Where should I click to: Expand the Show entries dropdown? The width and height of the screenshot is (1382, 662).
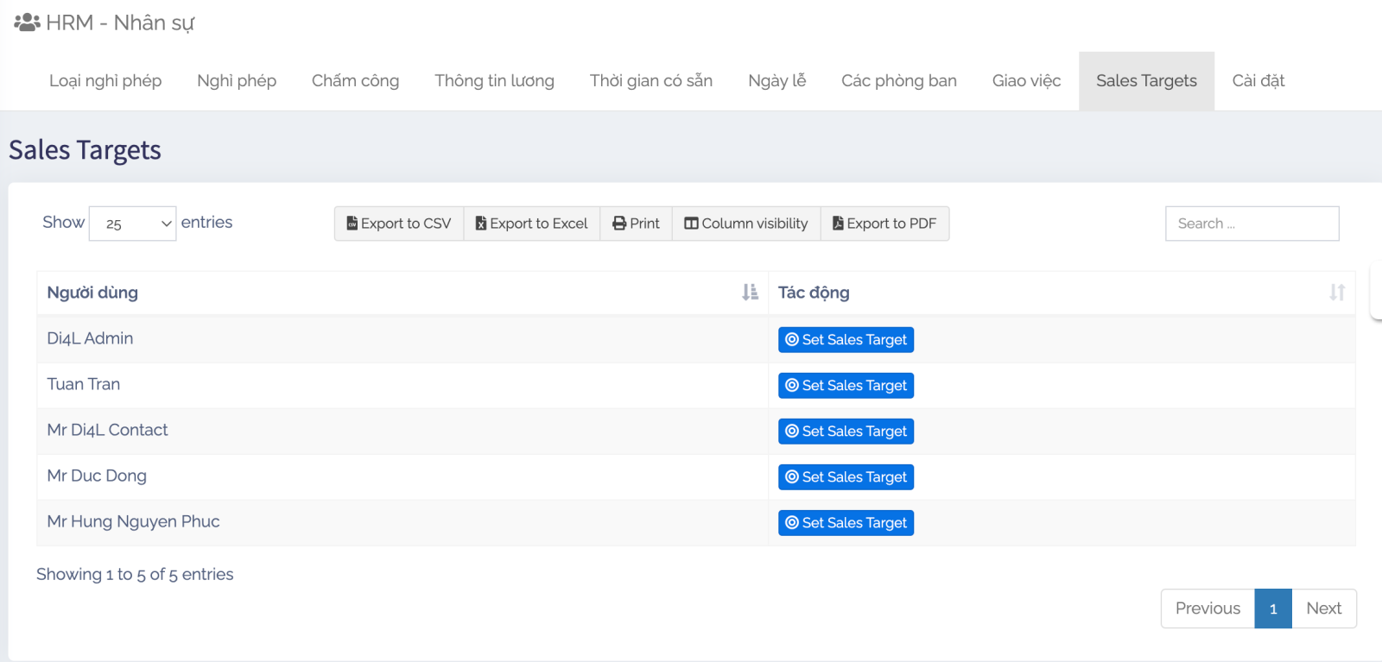click(x=133, y=224)
